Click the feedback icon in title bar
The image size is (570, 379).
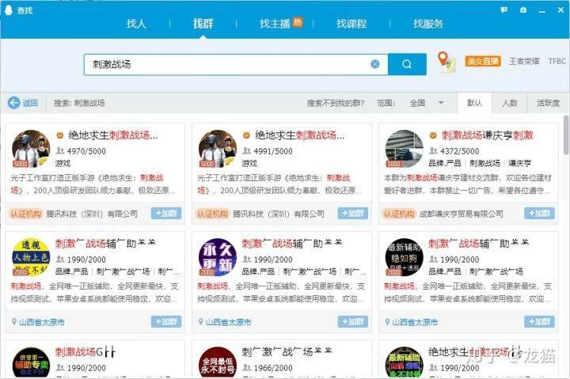point(504,9)
